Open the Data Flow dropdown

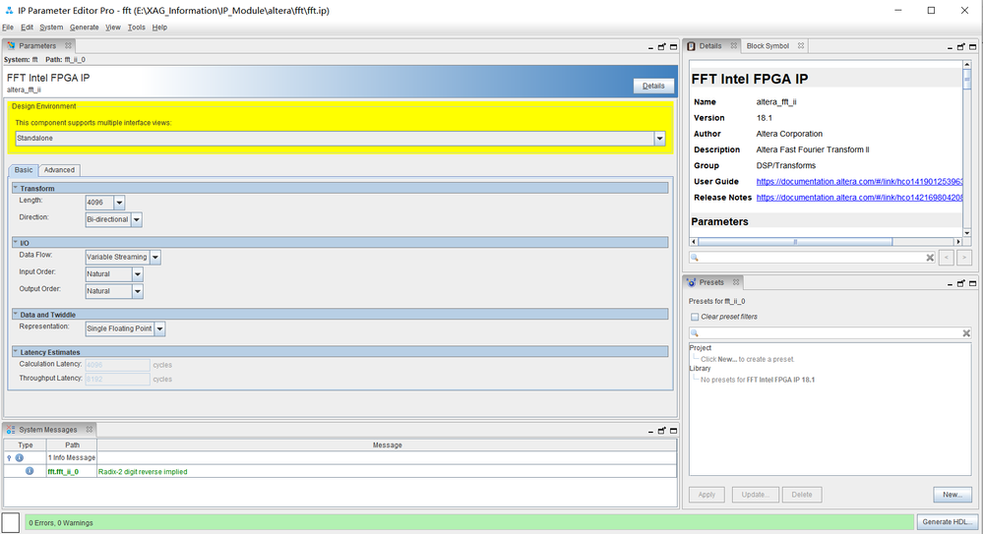tap(154, 257)
